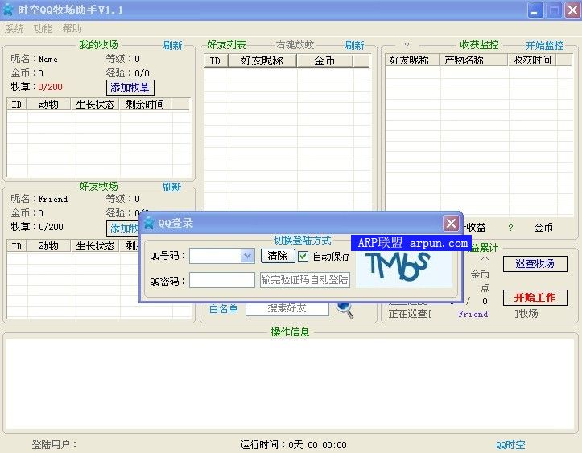
Task: Click the question mark in 收获监控 header
Action: (407, 45)
